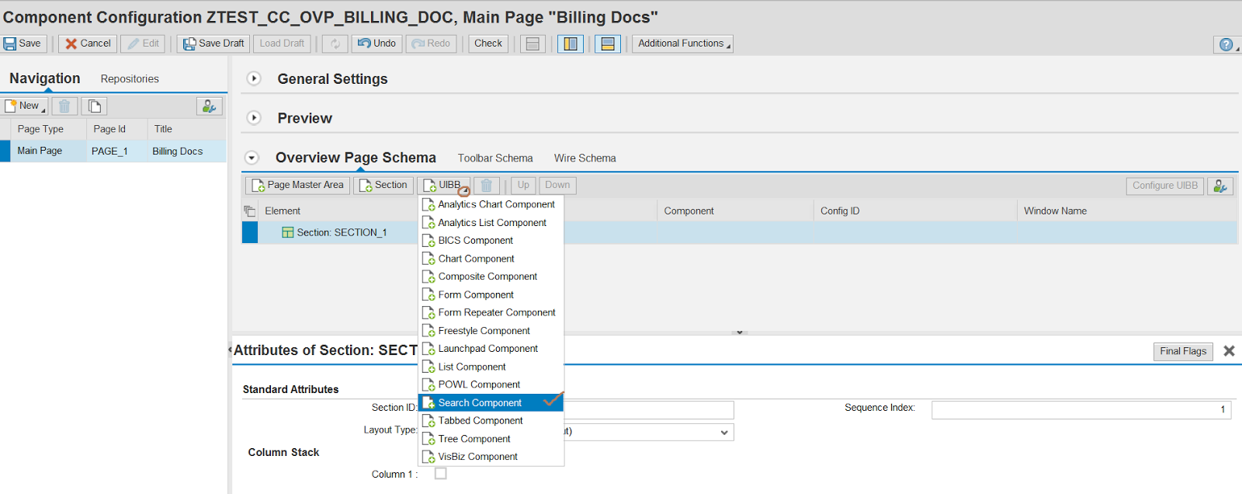Viewport: 1242px width, 494px height.
Task: Click the copy page icon in Navigation
Action: click(x=95, y=106)
